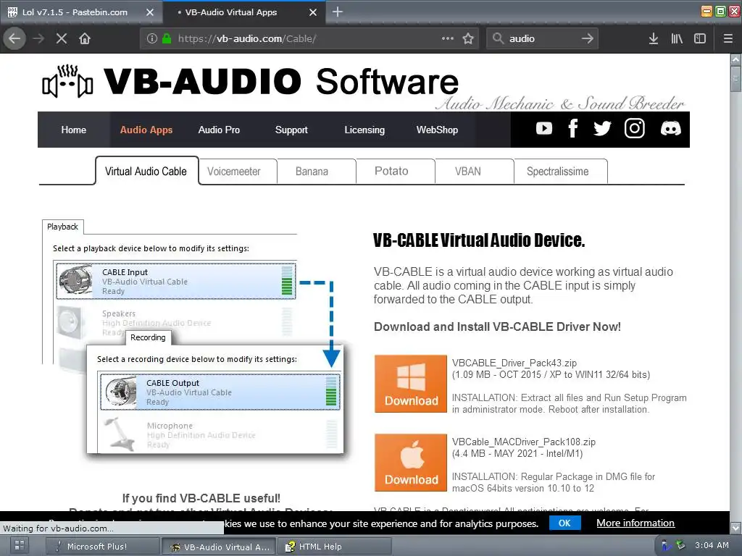Click the browser forward arrow
742x556 pixels.
pos(38,38)
